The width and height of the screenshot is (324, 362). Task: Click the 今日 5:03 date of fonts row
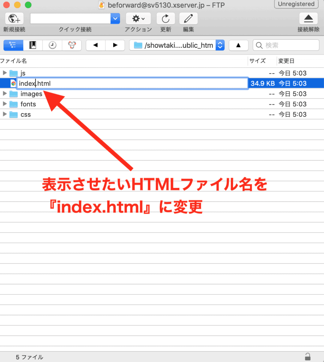pyautogui.click(x=293, y=104)
